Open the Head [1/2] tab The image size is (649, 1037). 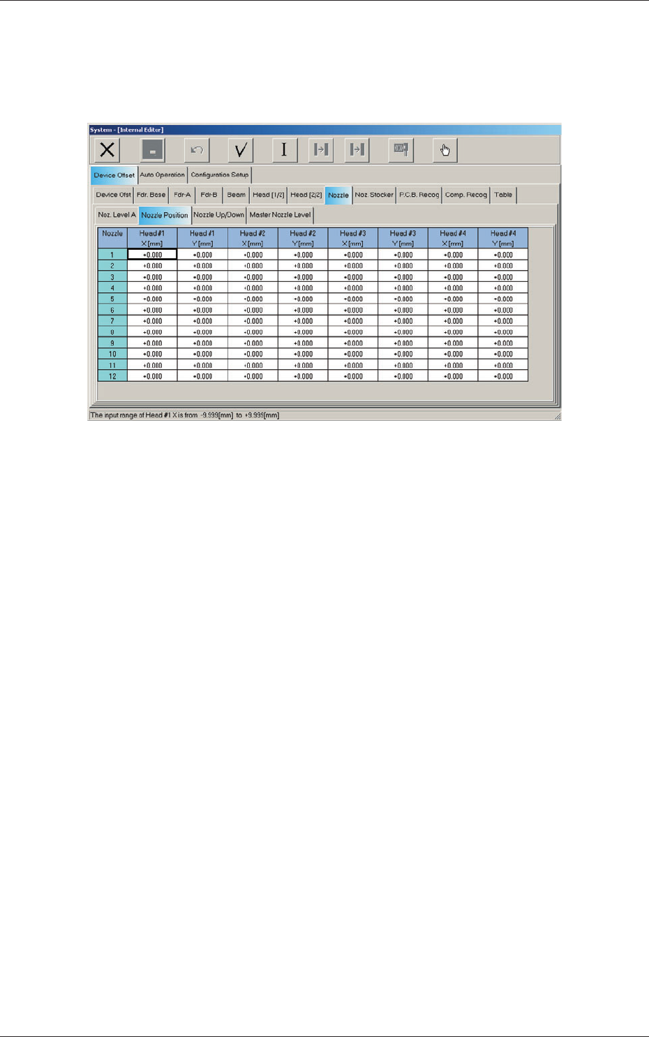(269, 195)
